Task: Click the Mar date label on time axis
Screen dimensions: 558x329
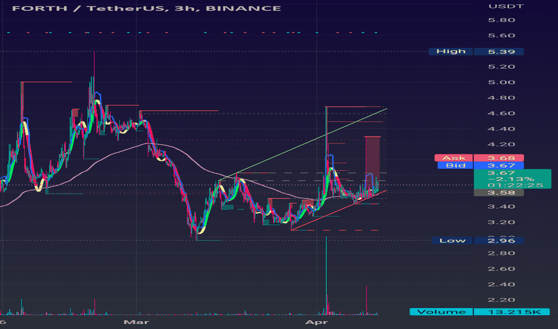Action: [x=137, y=322]
